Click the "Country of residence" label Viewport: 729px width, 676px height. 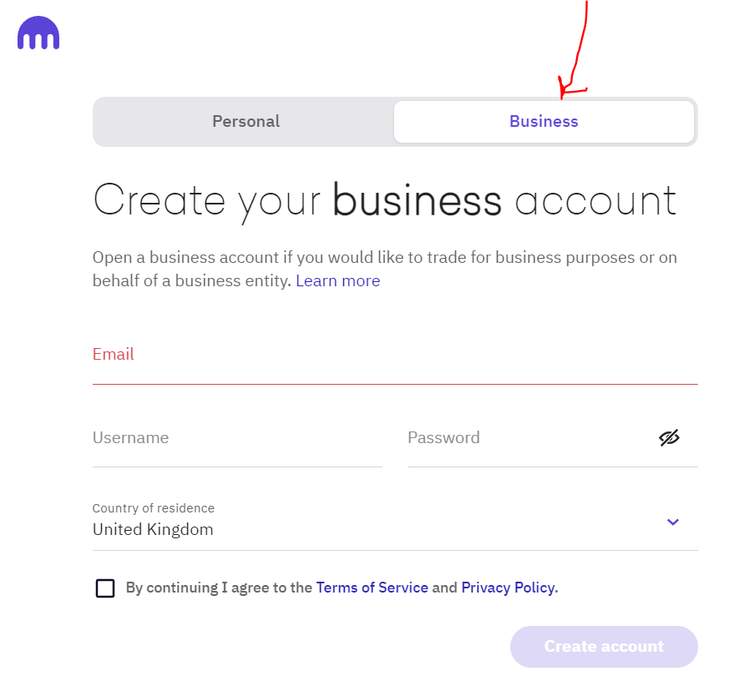pyautogui.click(x=153, y=508)
